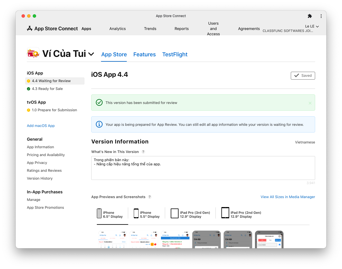Select 4.3 Ready for Sale version

(47, 89)
